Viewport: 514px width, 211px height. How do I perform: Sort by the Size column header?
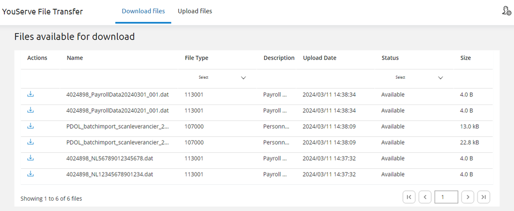point(466,58)
